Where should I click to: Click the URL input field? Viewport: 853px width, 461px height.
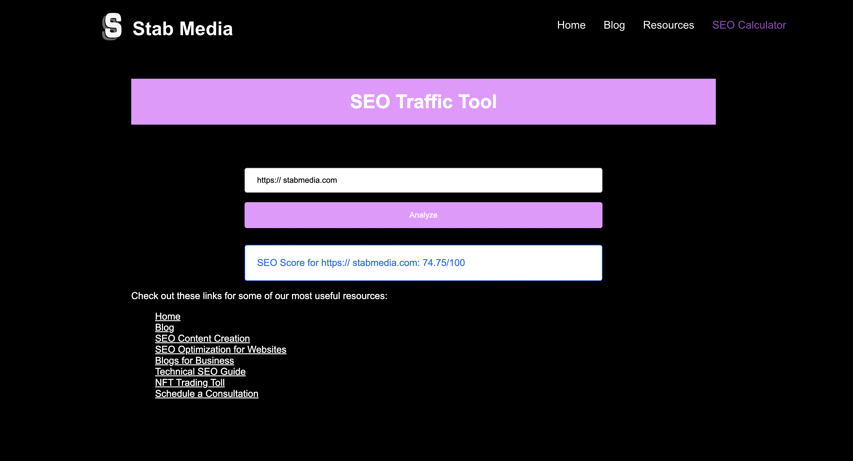click(423, 180)
